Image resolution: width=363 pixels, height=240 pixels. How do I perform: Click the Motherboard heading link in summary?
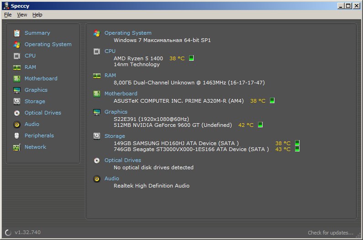pyautogui.click(x=121, y=94)
